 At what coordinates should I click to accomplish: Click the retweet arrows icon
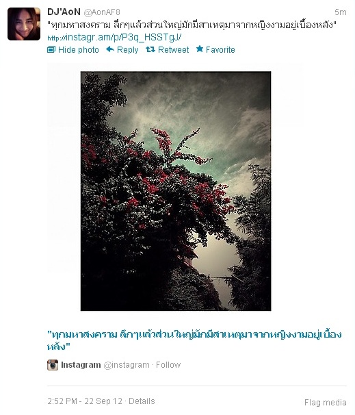(x=150, y=49)
